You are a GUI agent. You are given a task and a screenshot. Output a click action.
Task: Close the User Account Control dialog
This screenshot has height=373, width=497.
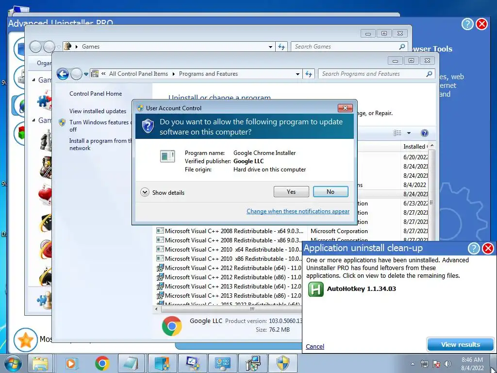click(x=345, y=108)
